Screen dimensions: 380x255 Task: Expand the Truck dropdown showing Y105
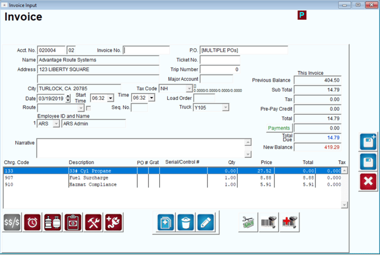point(226,107)
